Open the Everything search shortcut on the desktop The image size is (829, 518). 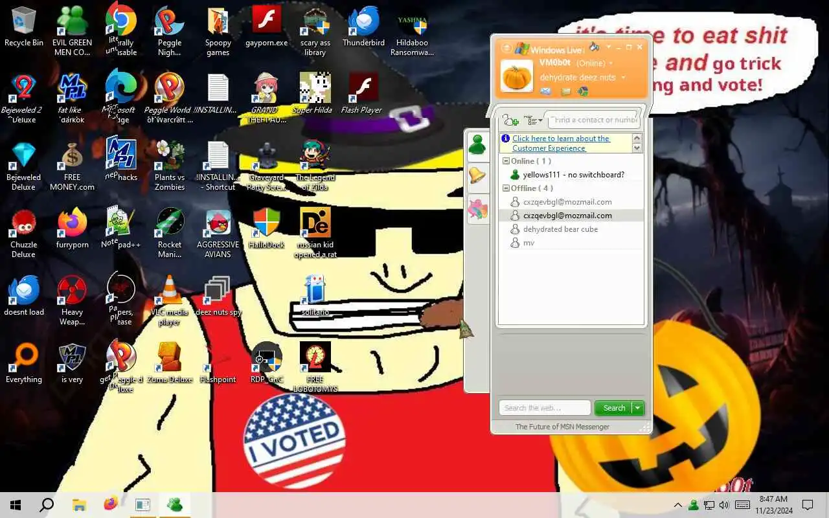click(x=24, y=363)
